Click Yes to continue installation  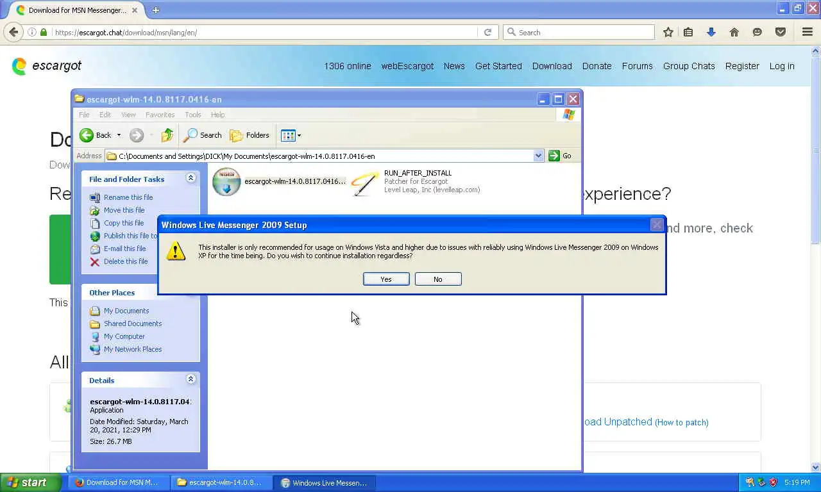(x=386, y=279)
